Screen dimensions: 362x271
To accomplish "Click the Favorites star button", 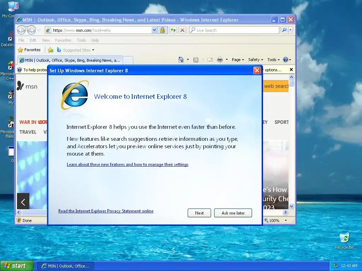I will pos(29,50).
